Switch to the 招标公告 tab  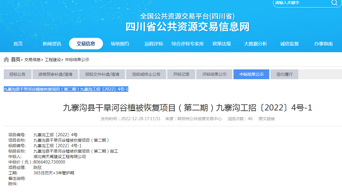18,74
